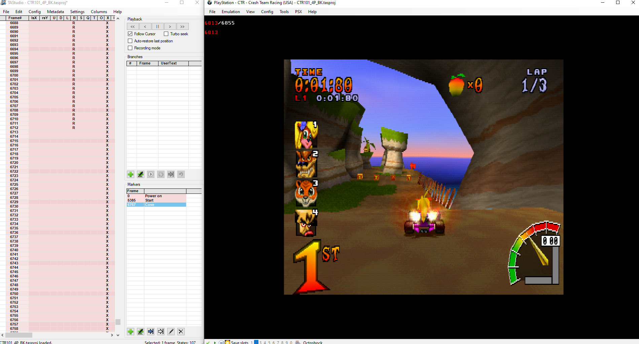Advance one frame forward button
Viewport: 639px width, 344px height.
[x=170, y=27]
